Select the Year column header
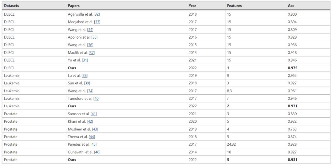 pos(192,6)
